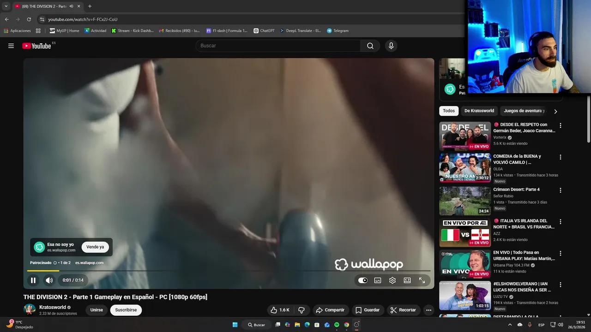The width and height of the screenshot is (591, 332).
Task: Open options menu for COMEDIA de la BUENA video
Action: click(561, 157)
